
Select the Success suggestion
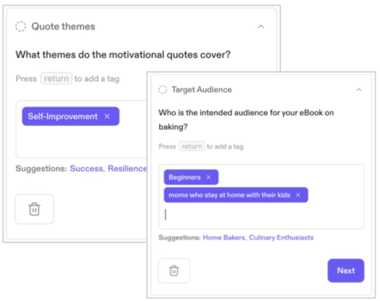coord(86,168)
